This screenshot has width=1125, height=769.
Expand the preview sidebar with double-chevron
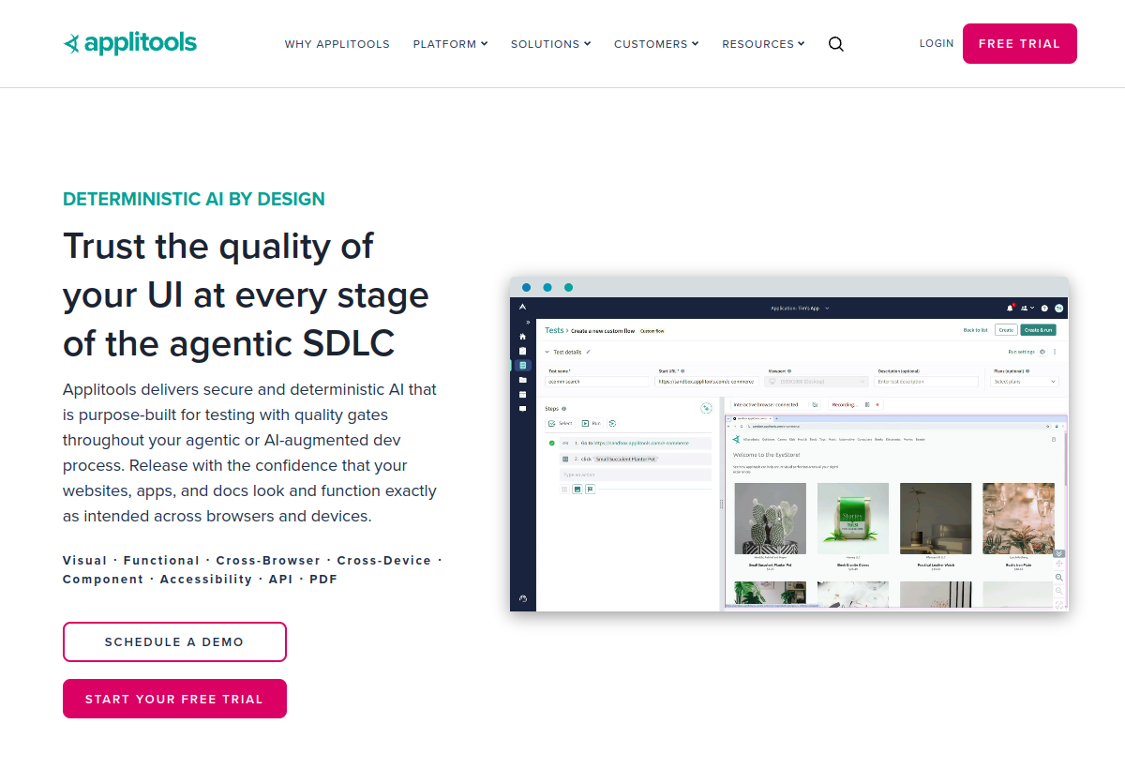[528, 323]
